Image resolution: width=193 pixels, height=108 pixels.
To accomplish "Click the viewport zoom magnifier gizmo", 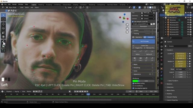I will (127, 25).
